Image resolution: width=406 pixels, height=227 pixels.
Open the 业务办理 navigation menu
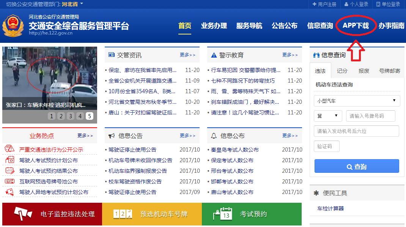(x=214, y=26)
